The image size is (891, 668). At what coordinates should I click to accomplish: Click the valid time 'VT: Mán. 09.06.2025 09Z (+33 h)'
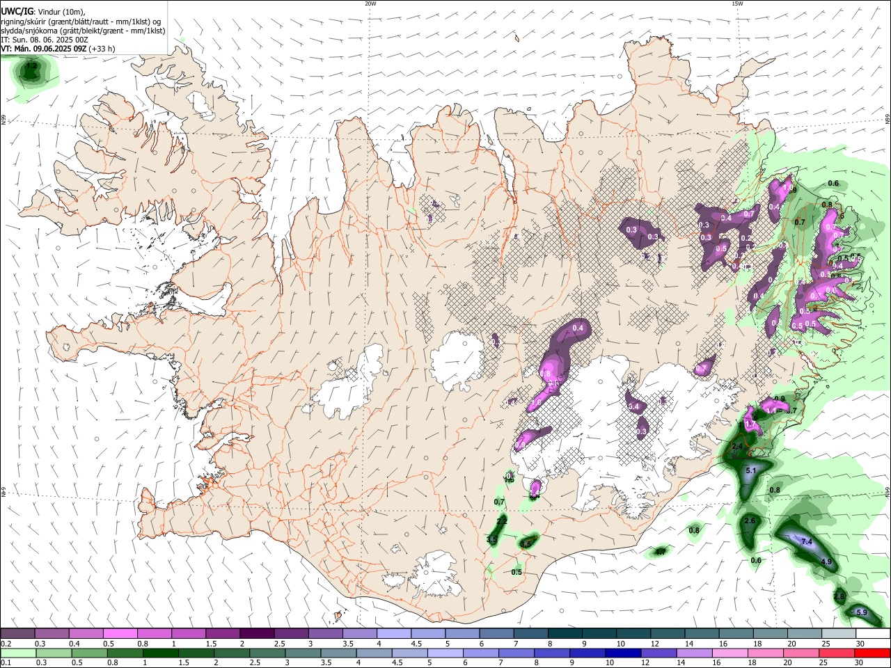58,49
